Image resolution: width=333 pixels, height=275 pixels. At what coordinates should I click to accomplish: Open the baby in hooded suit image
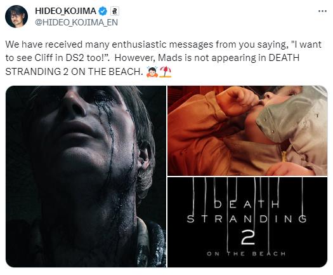(x=247, y=131)
